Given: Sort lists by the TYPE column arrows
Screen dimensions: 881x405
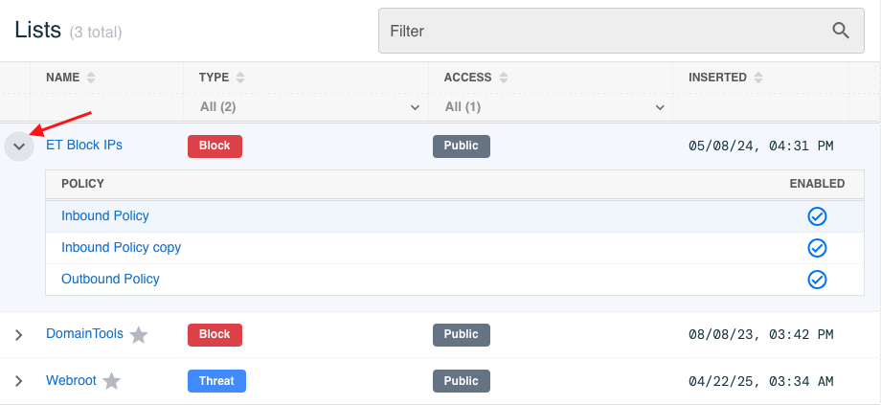Looking at the screenshot, I should [240, 78].
